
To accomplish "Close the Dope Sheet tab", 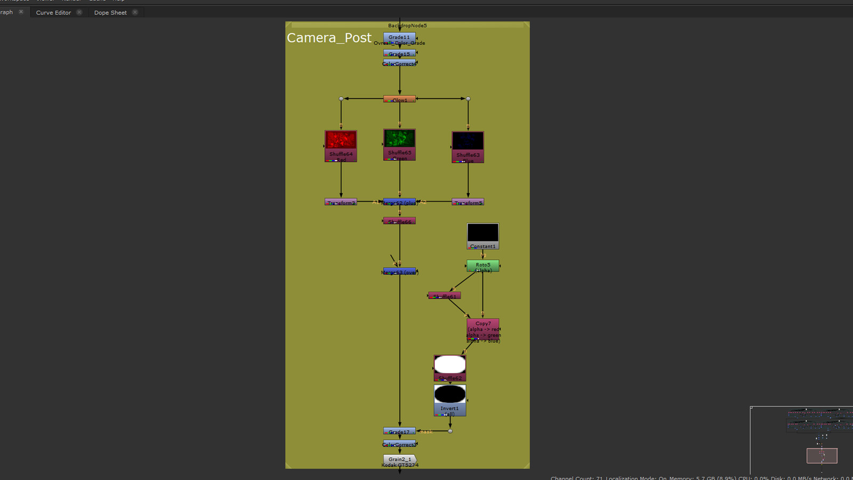I will [135, 12].
